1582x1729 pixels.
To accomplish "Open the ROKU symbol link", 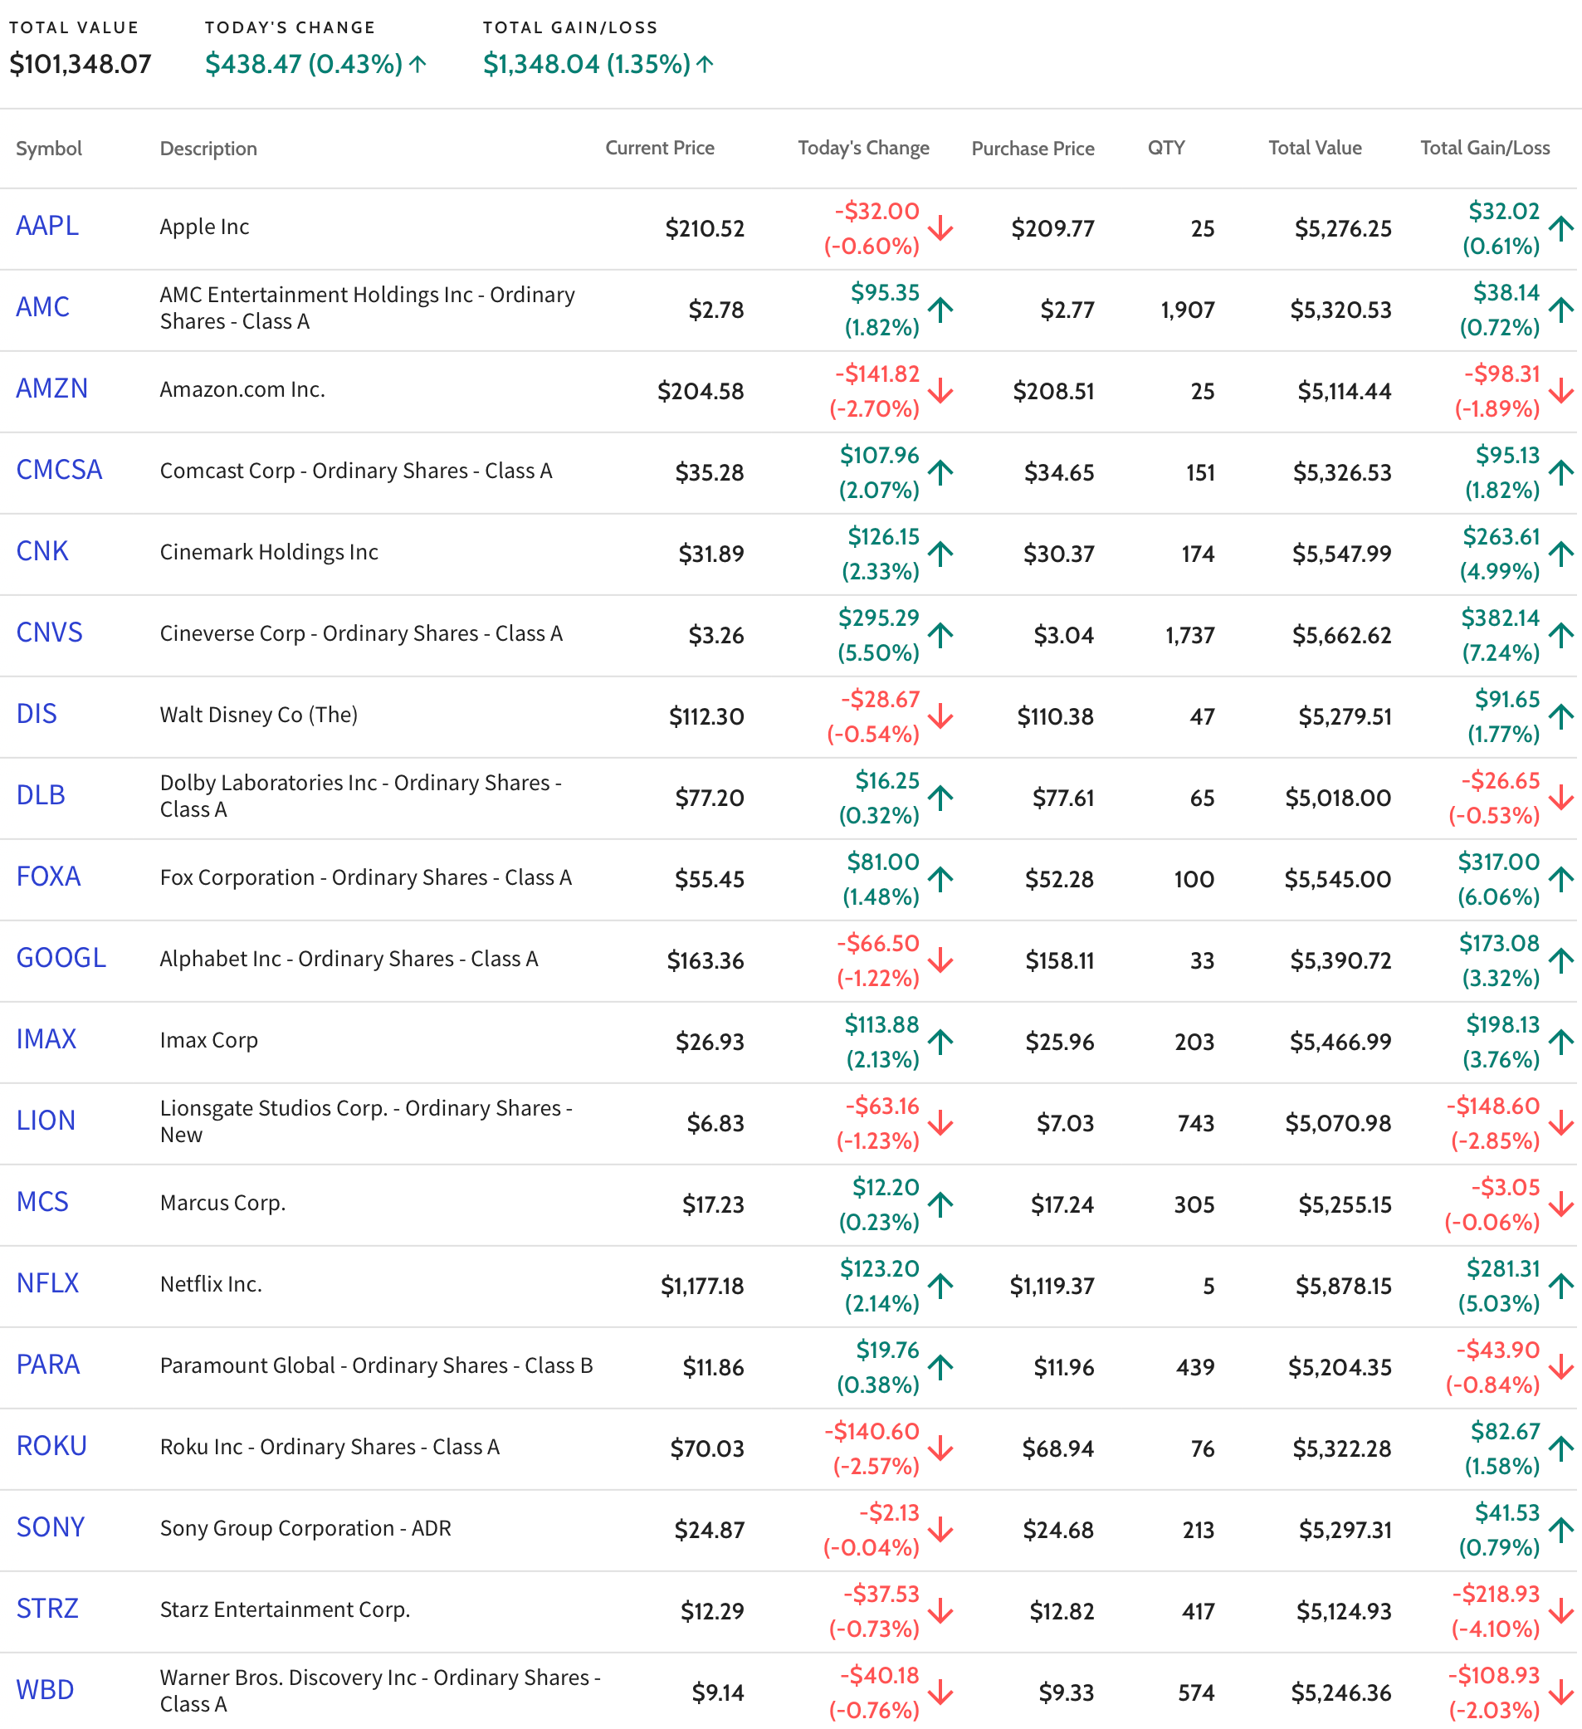I will tap(52, 1448).
